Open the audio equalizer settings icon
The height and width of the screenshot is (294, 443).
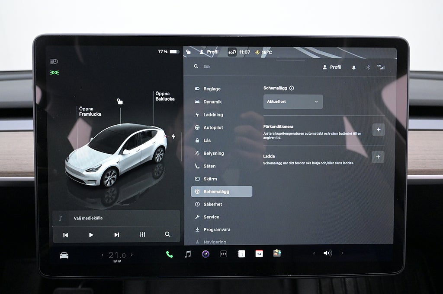point(142,235)
